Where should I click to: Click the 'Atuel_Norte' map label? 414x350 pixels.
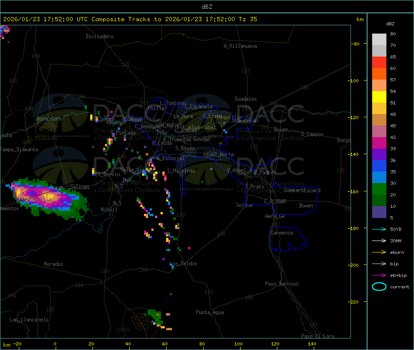click(x=218, y=155)
